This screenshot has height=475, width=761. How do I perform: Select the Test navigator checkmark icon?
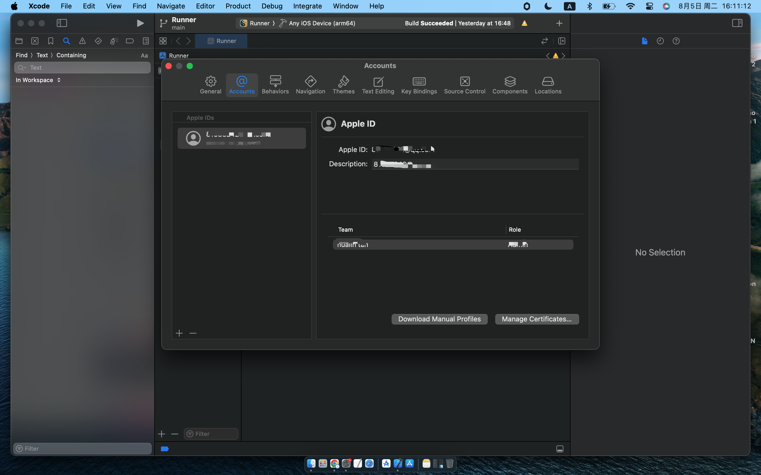click(x=98, y=41)
